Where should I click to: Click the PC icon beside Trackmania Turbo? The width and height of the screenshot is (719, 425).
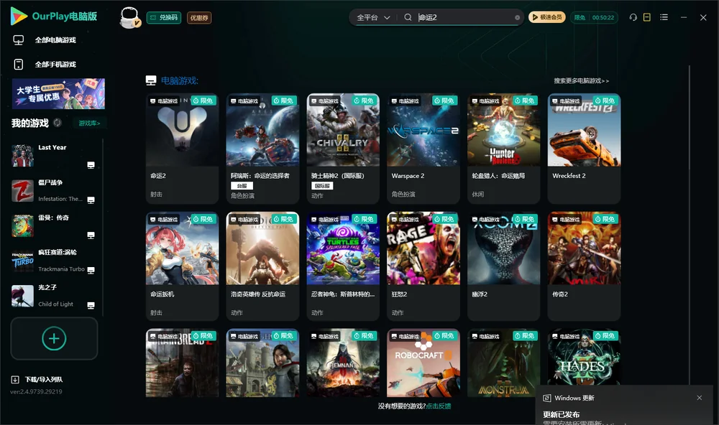pos(91,270)
